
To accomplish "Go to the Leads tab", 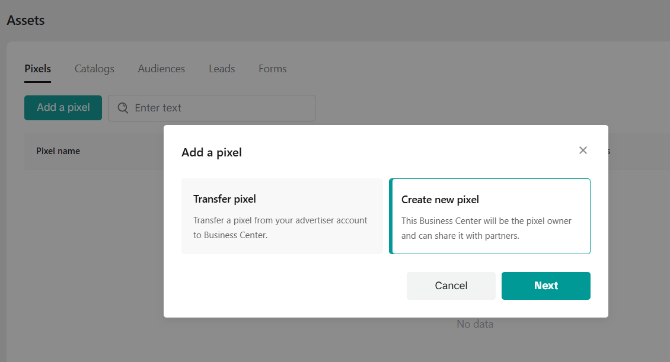I will pyautogui.click(x=222, y=69).
